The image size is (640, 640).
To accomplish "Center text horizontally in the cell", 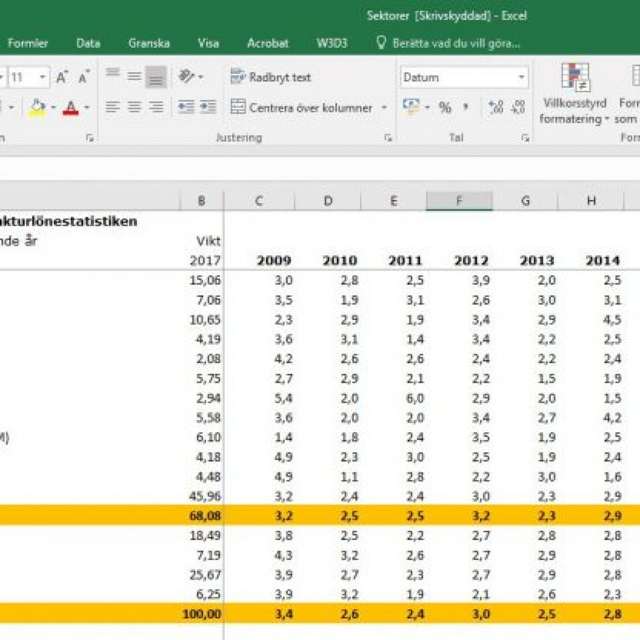I will [134, 107].
